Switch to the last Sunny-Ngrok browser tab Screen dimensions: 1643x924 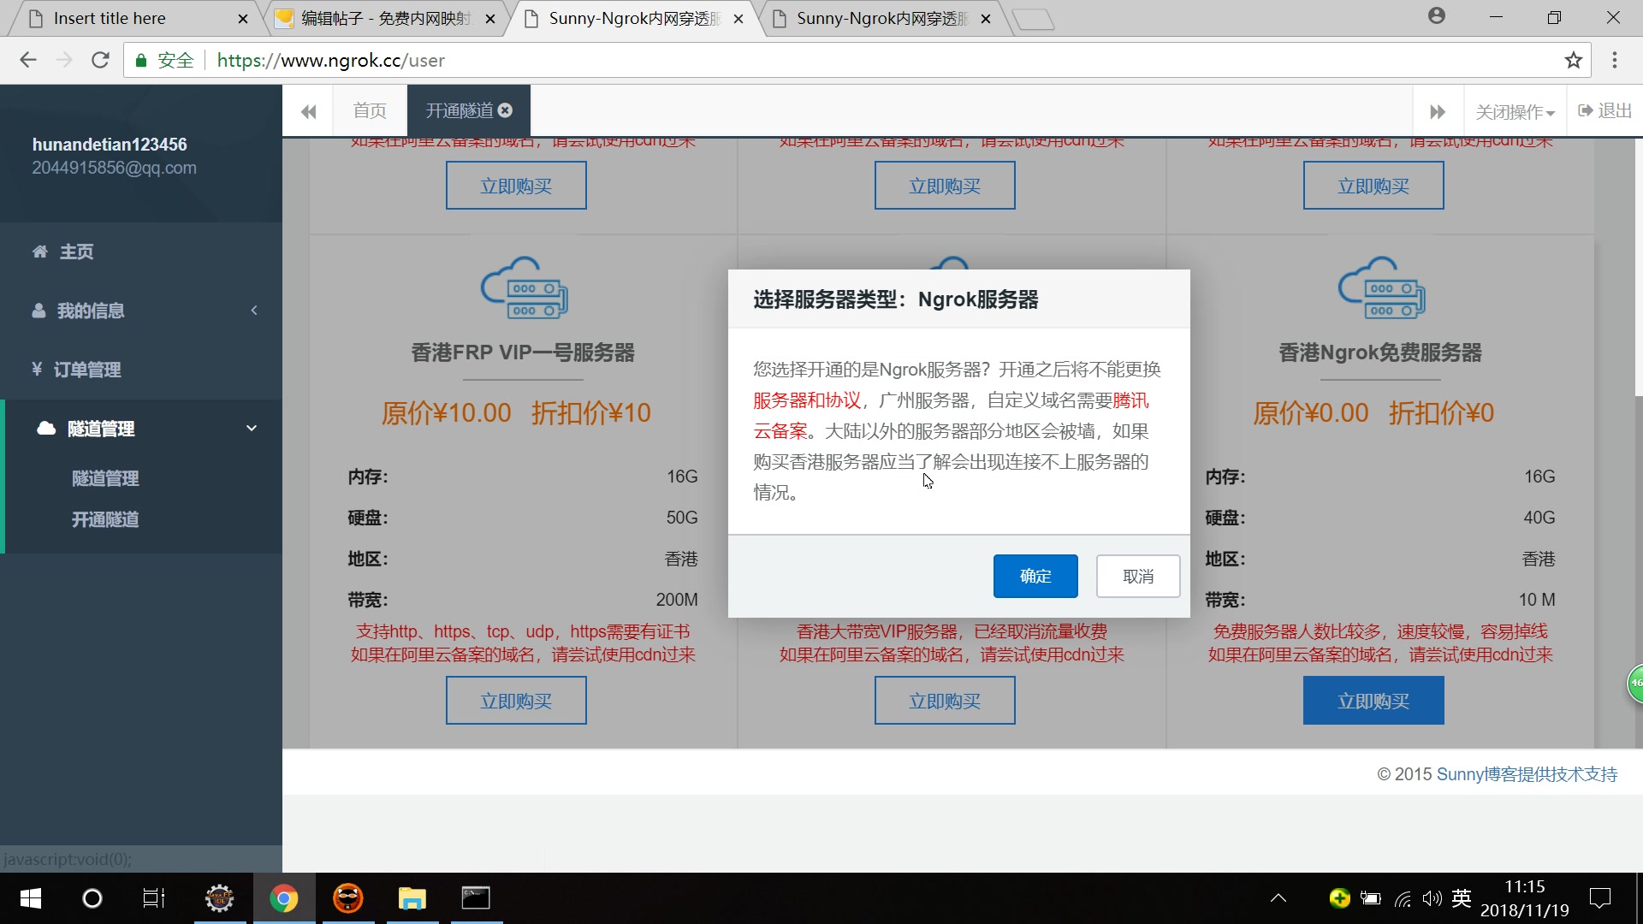pyautogui.click(x=881, y=18)
